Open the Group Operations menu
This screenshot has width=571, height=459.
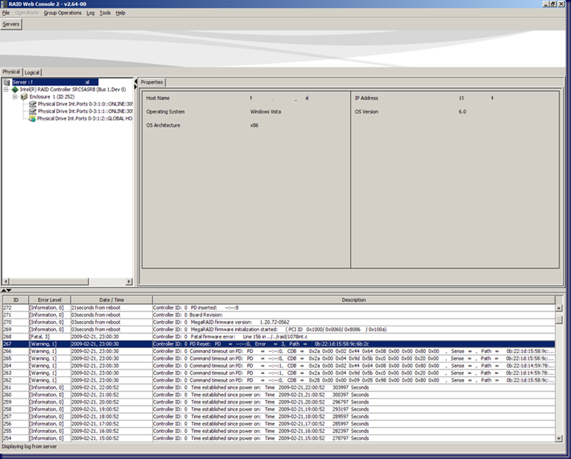point(63,13)
